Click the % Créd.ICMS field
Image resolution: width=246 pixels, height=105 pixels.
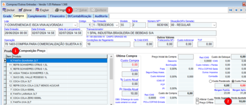143,44
